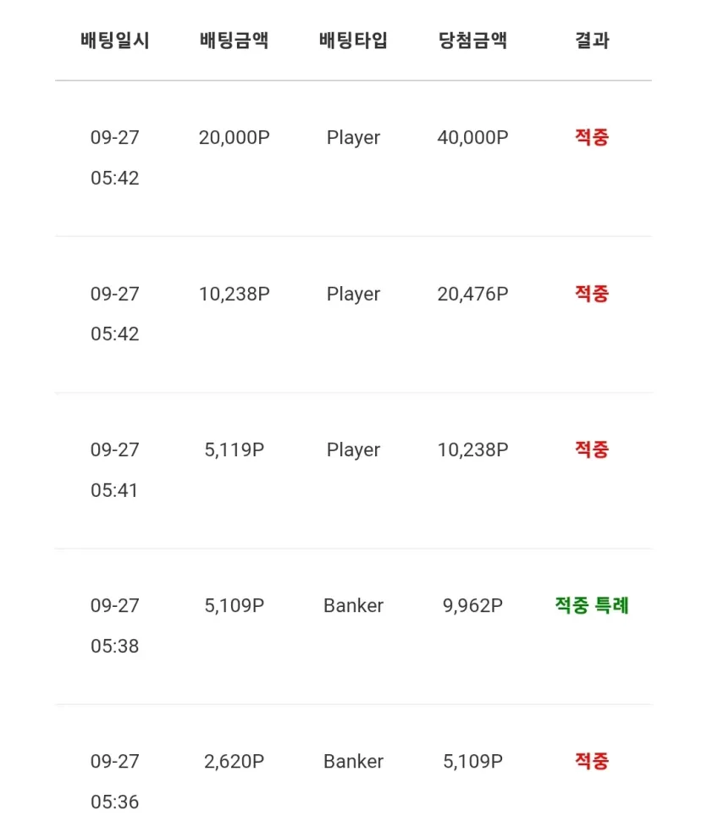Click the 9,962P winning amount
This screenshot has height=838, width=707.
[x=472, y=605]
